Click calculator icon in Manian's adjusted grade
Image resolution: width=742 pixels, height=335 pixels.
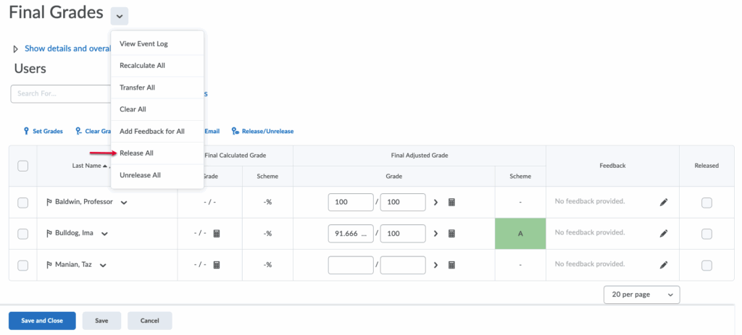point(451,266)
